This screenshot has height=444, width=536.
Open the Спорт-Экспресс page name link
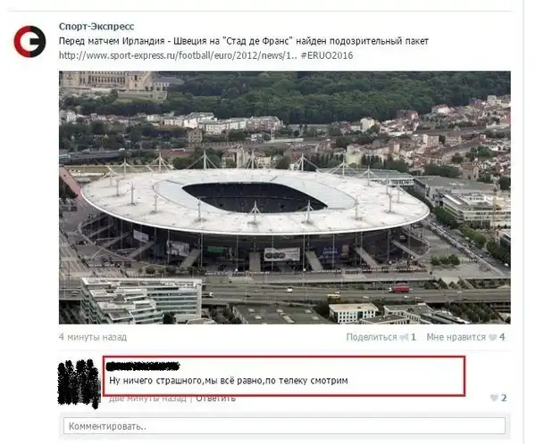click(x=96, y=26)
